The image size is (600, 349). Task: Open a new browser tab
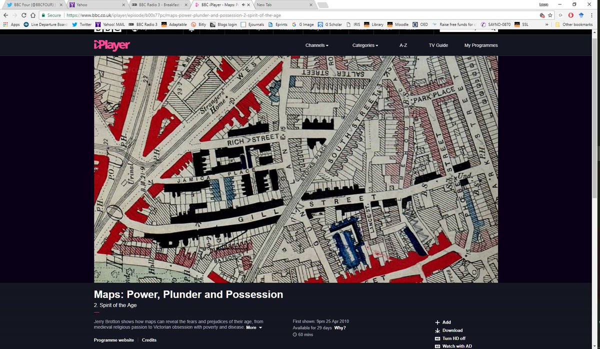pyautogui.click(x=323, y=5)
